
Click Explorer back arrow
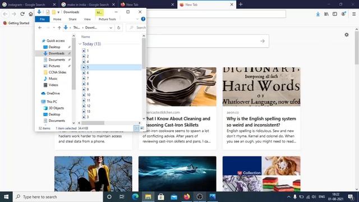tap(40, 27)
